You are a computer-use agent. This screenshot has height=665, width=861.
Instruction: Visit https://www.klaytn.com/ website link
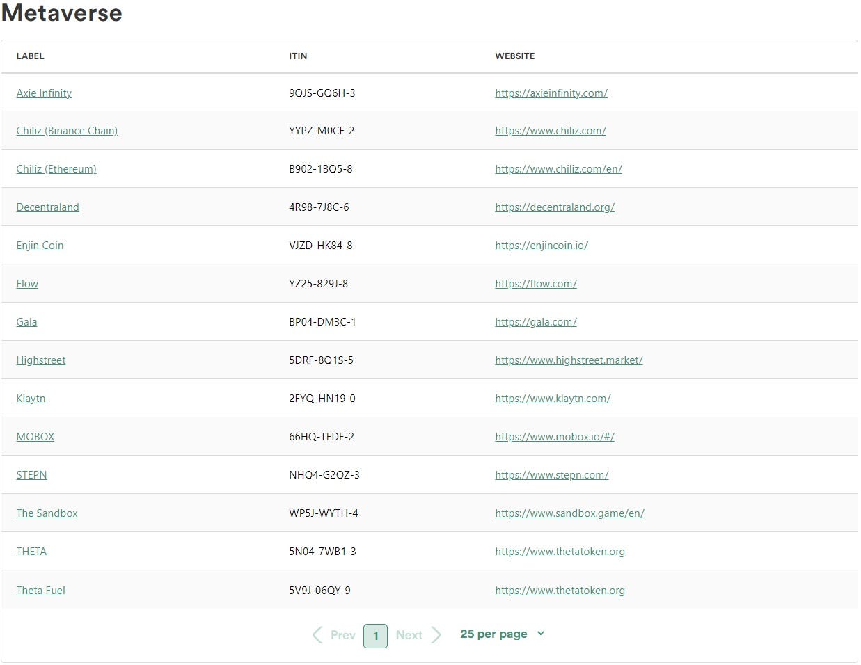coord(553,399)
